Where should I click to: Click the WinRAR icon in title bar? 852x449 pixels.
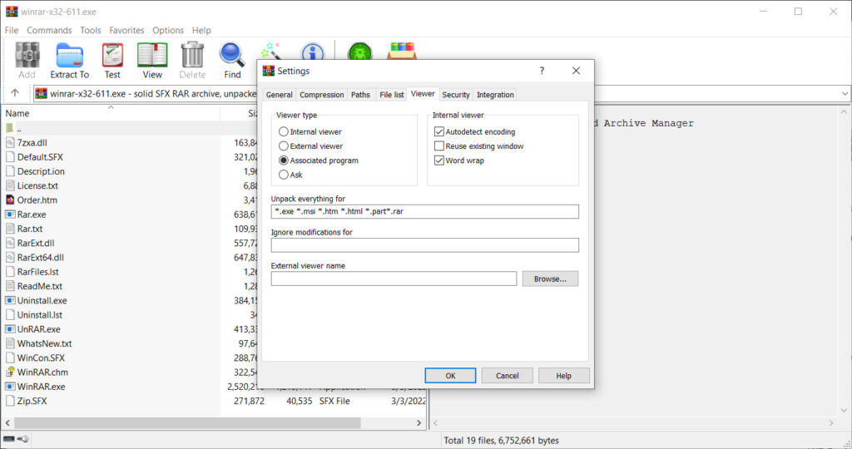pyautogui.click(x=12, y=12)
